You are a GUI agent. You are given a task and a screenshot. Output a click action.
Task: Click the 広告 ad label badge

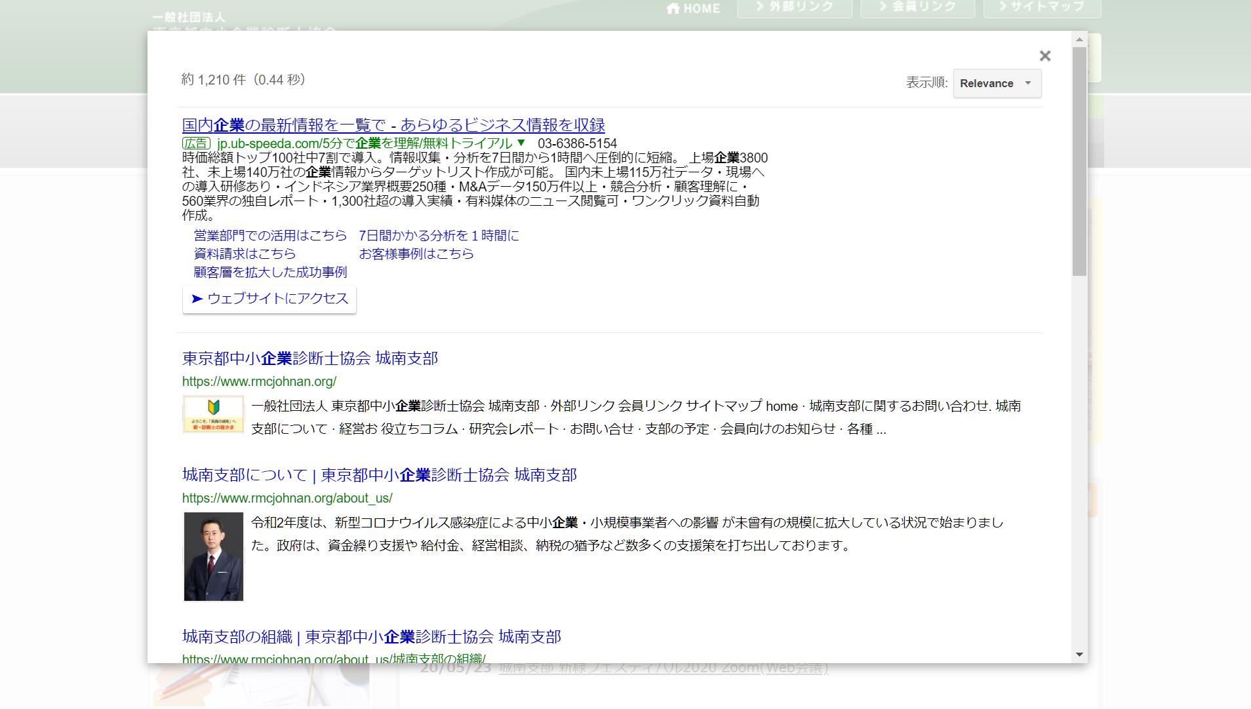click(x=196, y=144)
